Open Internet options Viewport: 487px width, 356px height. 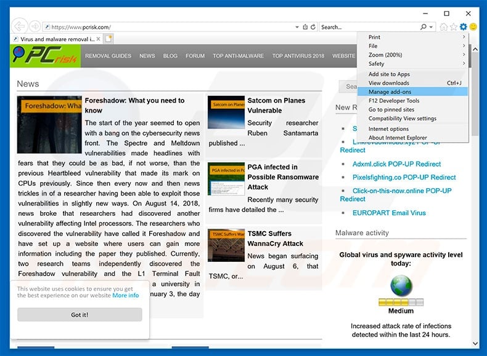pos(413,129)
